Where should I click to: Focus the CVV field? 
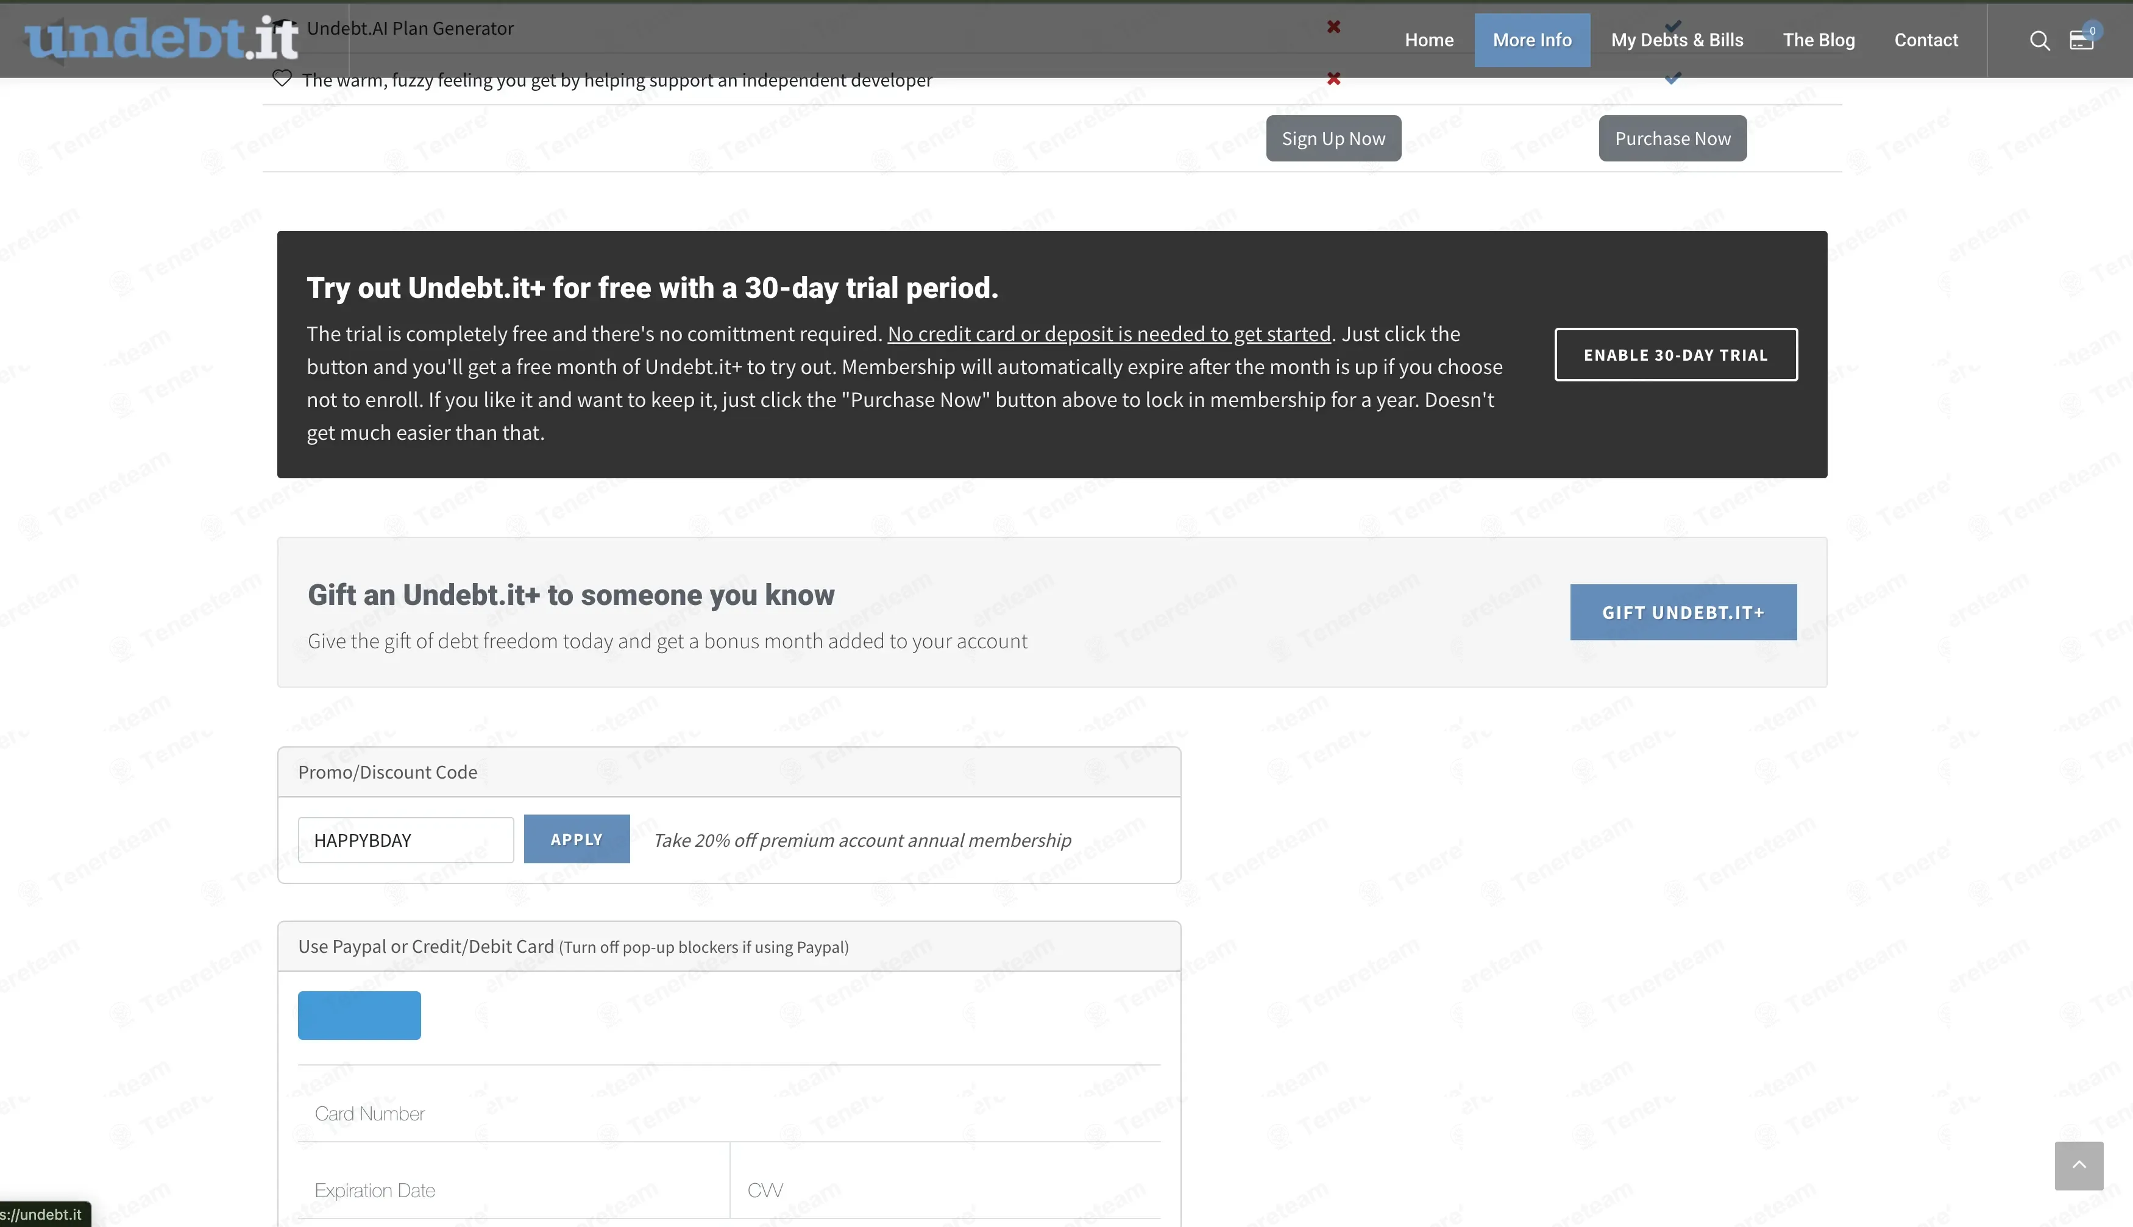[946, 1190]
